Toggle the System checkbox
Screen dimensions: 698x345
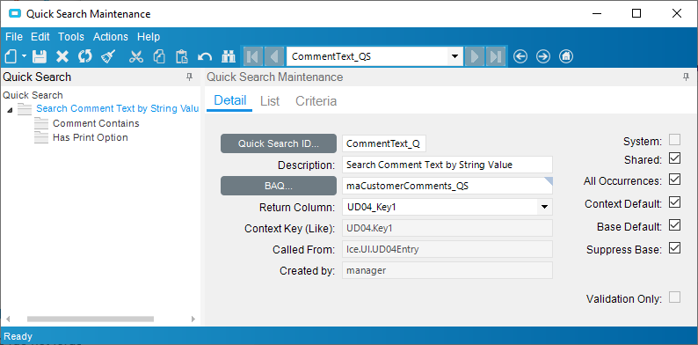click(675, 141)
